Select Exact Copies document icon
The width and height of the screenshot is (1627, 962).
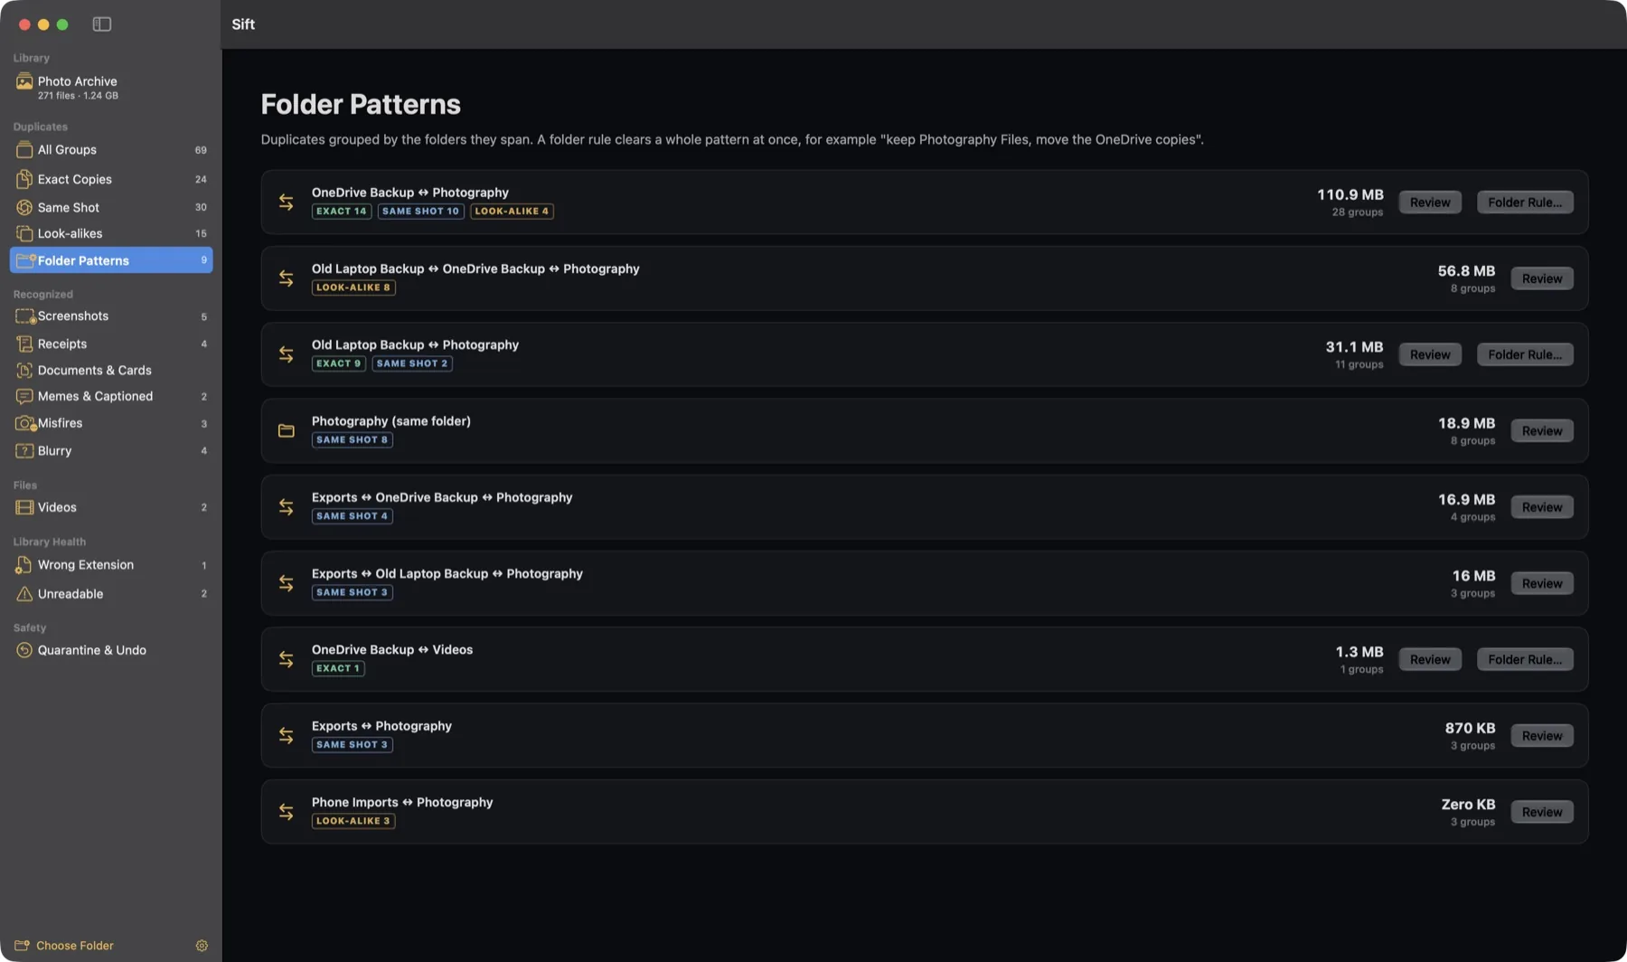tap(24, 179)
